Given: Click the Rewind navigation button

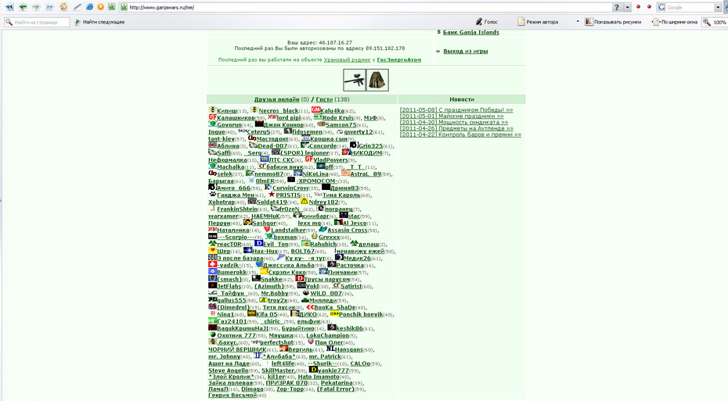Looking at the screenshot, I should pos(9,7).
